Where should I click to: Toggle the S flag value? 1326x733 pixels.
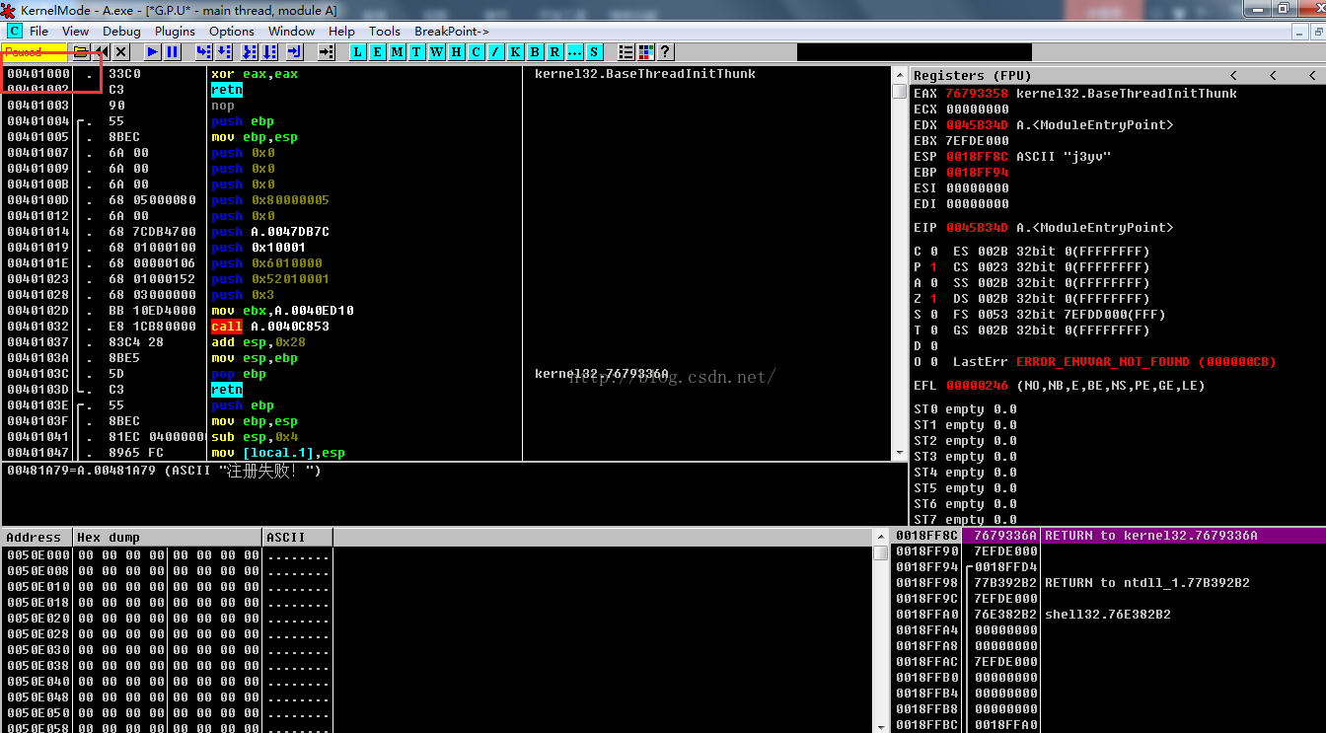933,315
